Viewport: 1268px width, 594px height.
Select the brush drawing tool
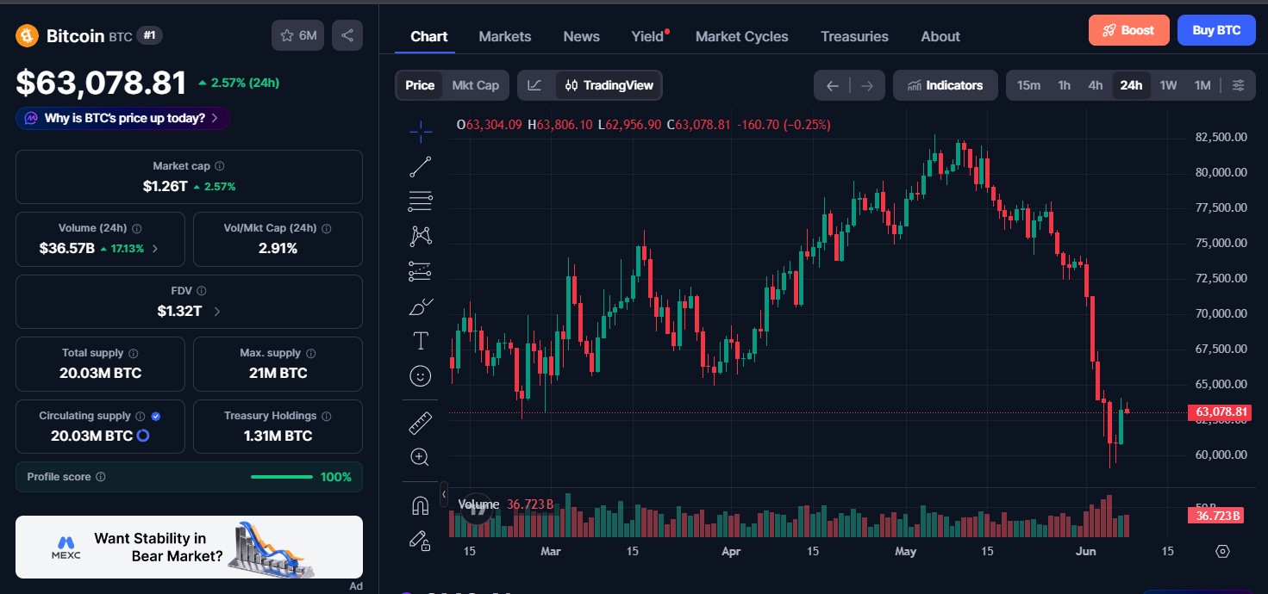pos(421,306)
